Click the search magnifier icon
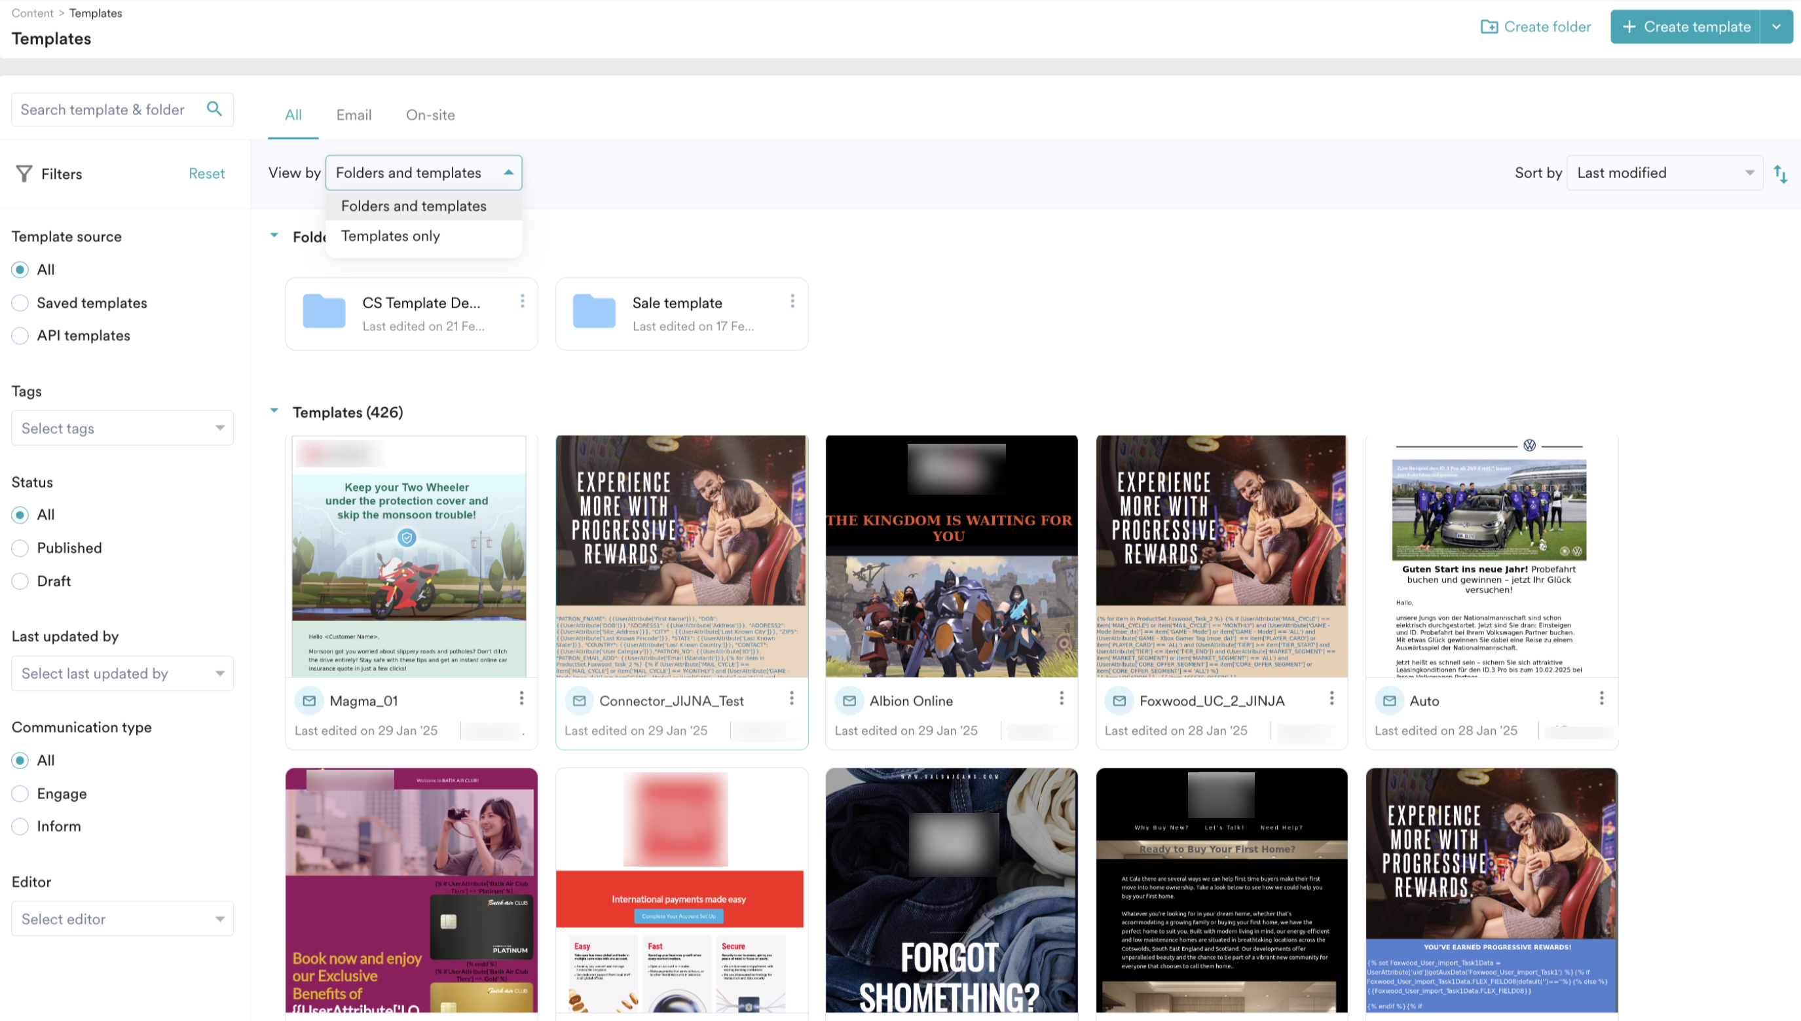 [214, 109]
